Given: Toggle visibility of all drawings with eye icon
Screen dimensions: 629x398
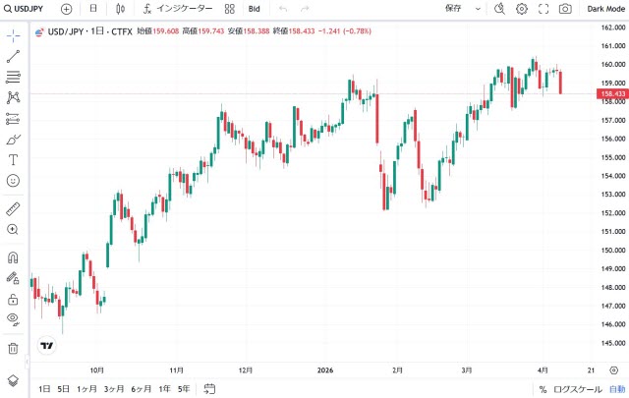Looking at the screenshot, I should 14,318.
